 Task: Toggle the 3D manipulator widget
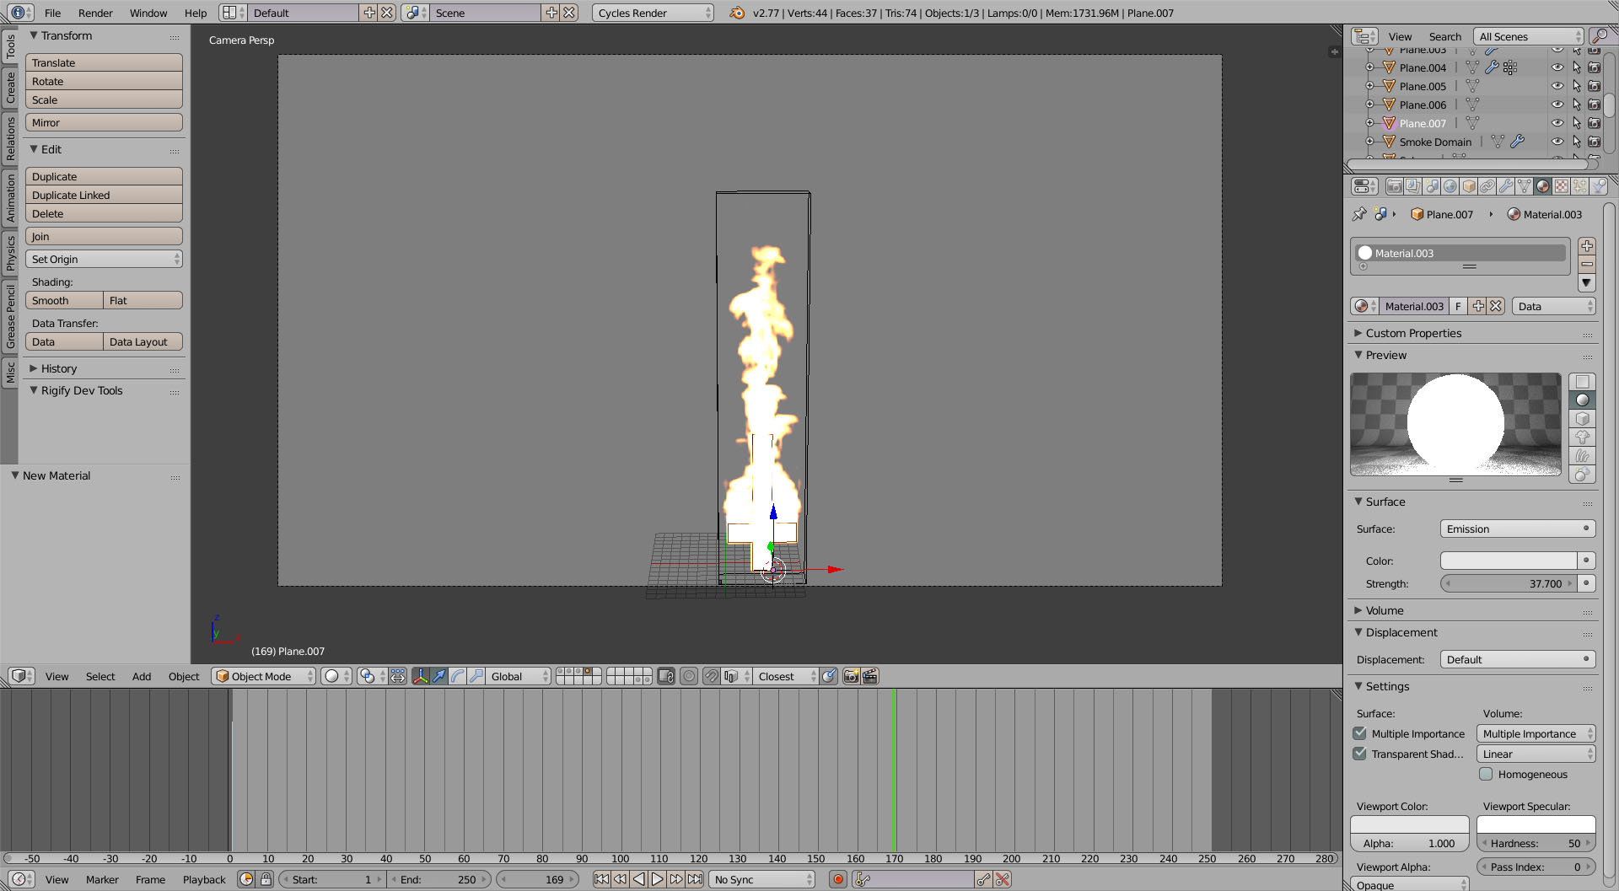click(x=421, y=676)
